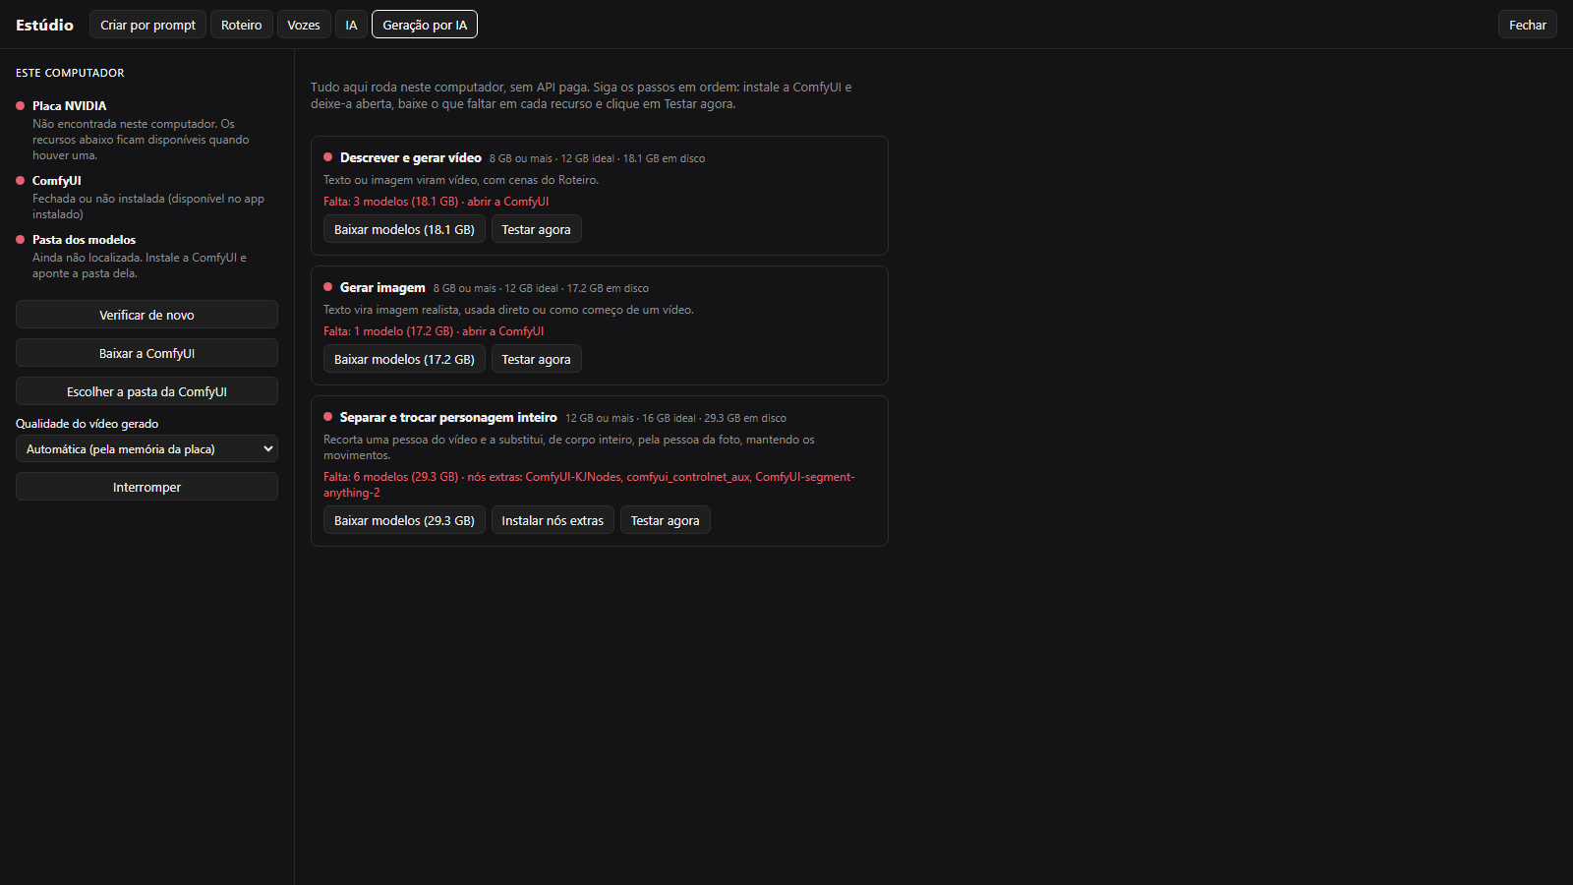Click the 'Falta: 6 modelos (29.3 GB)' warning
The image size is (1573, 885).
(391, 477)
